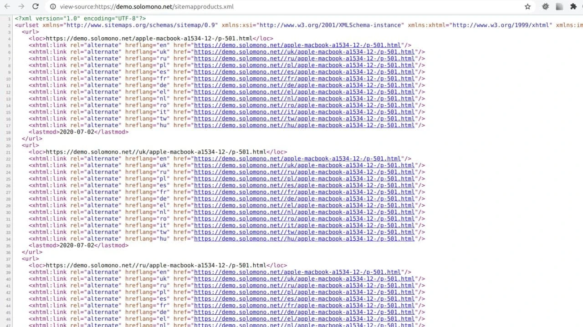Click the gear-shaped extension icon
The width and height of the screenshot is (583, 327).
pyautogui.click(x=545, y=6)
